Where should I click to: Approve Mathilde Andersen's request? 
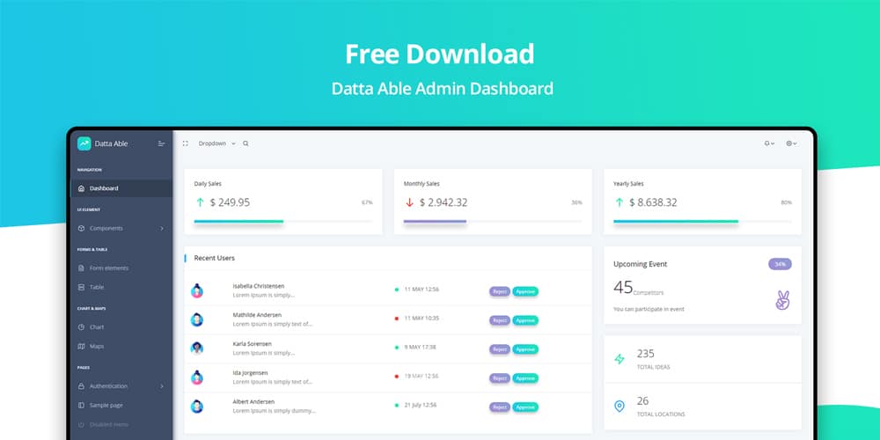525,320
